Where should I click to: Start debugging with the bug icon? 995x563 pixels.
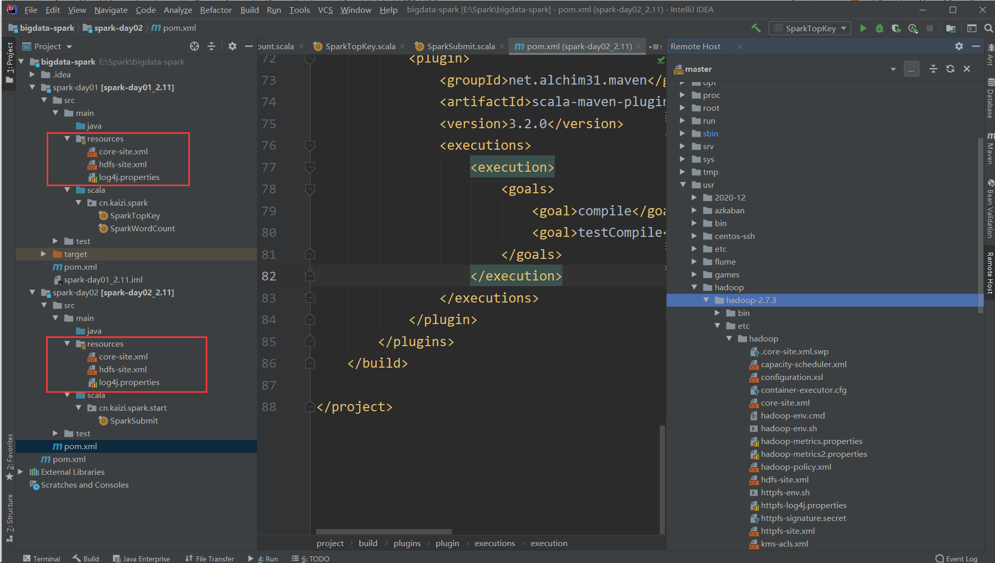tap(880, 28)
